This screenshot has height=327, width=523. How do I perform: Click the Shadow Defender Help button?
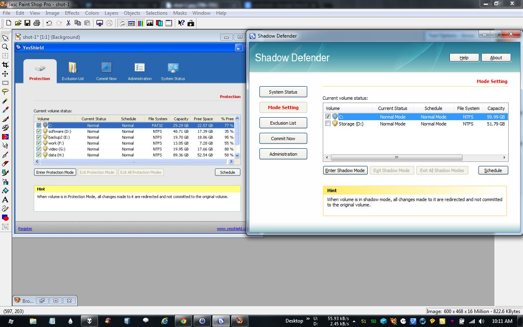click(464, 58)
